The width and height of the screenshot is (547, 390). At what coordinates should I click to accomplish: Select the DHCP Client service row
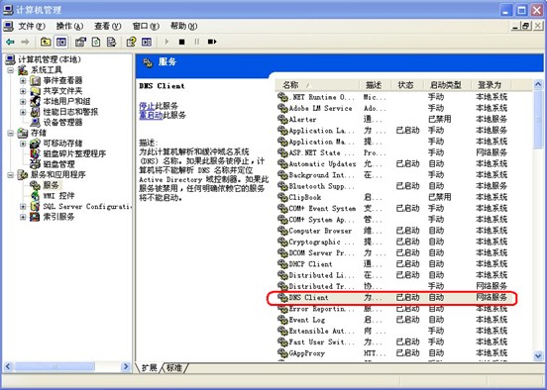(392, 264)
